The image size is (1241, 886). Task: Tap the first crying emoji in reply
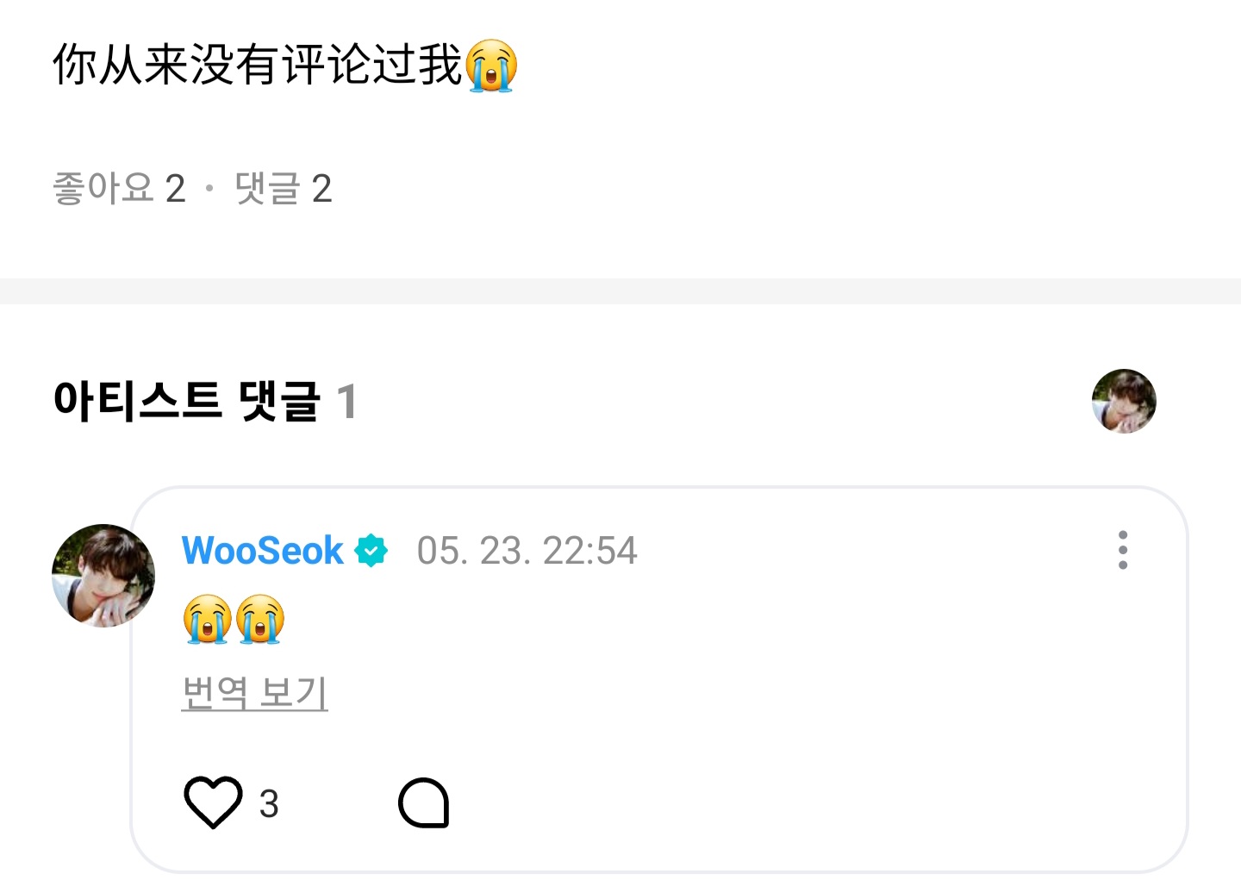pos(208,619)
